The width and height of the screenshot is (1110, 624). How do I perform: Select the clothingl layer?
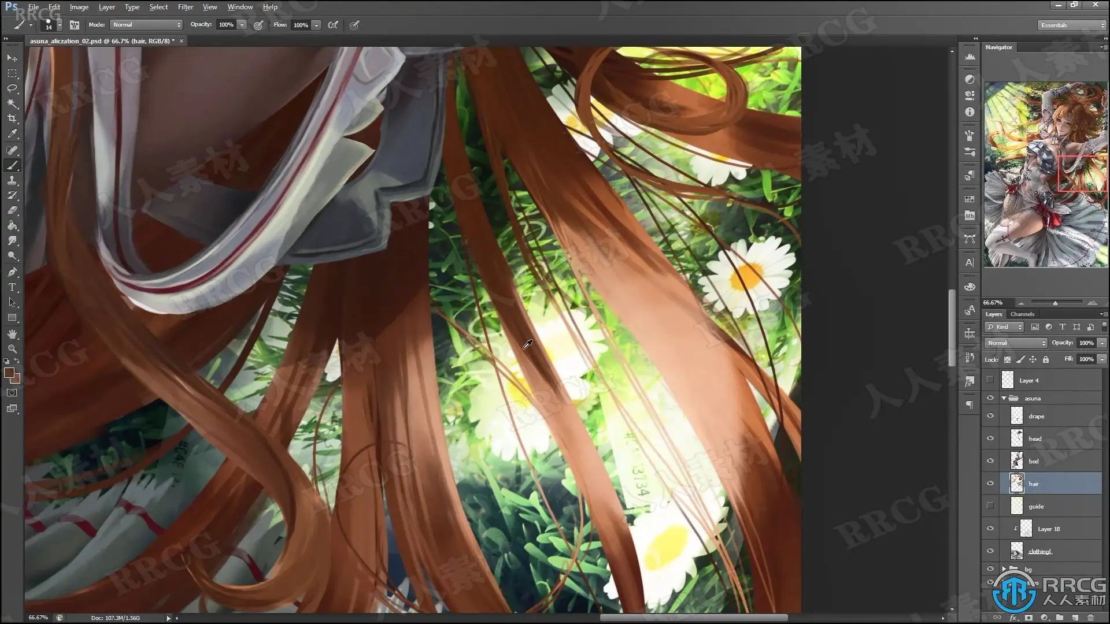(1040, 551)
